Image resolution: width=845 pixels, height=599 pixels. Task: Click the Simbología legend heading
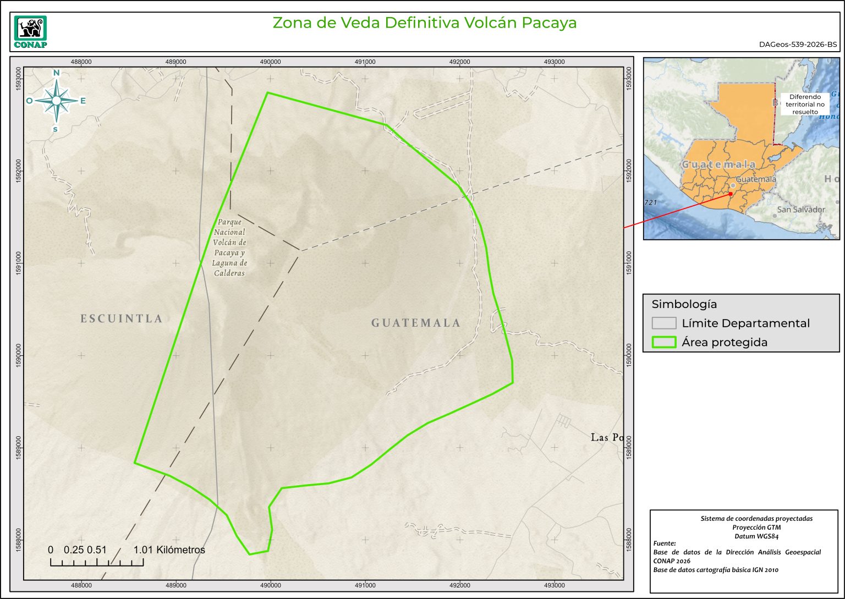[684, 304]
